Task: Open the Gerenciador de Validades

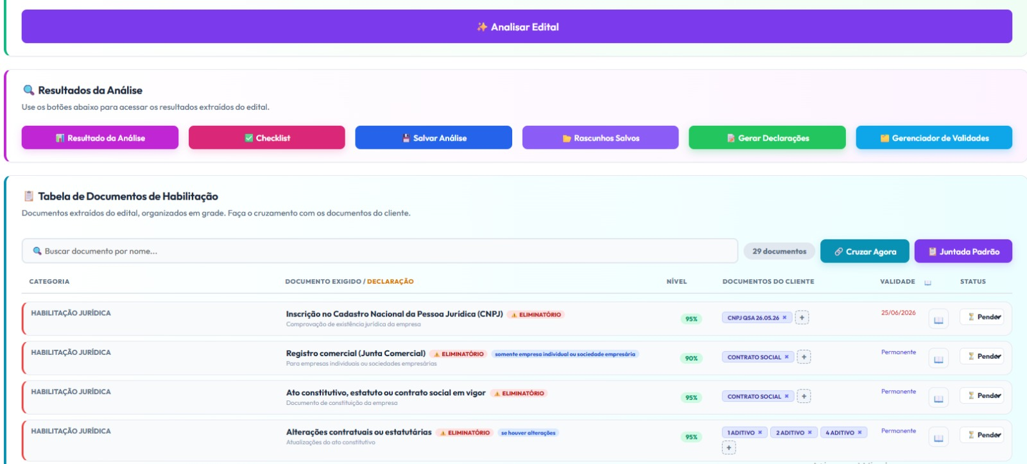Action: pos(934,137)
